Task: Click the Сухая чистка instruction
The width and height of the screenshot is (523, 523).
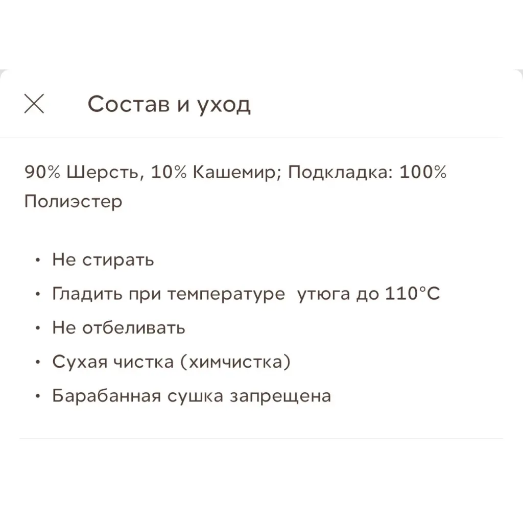Action: [x=113, y=362]
